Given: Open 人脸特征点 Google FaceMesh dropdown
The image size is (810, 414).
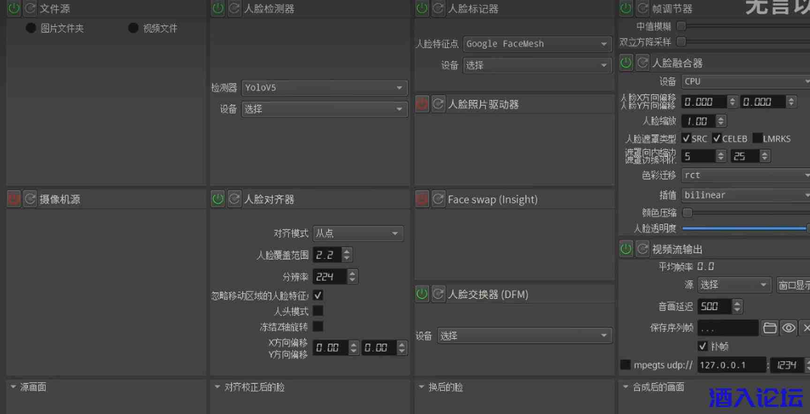Looking at the screenshot, I should point(537,44).
